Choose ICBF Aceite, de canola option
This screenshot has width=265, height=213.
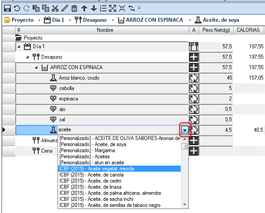(119, 175)
